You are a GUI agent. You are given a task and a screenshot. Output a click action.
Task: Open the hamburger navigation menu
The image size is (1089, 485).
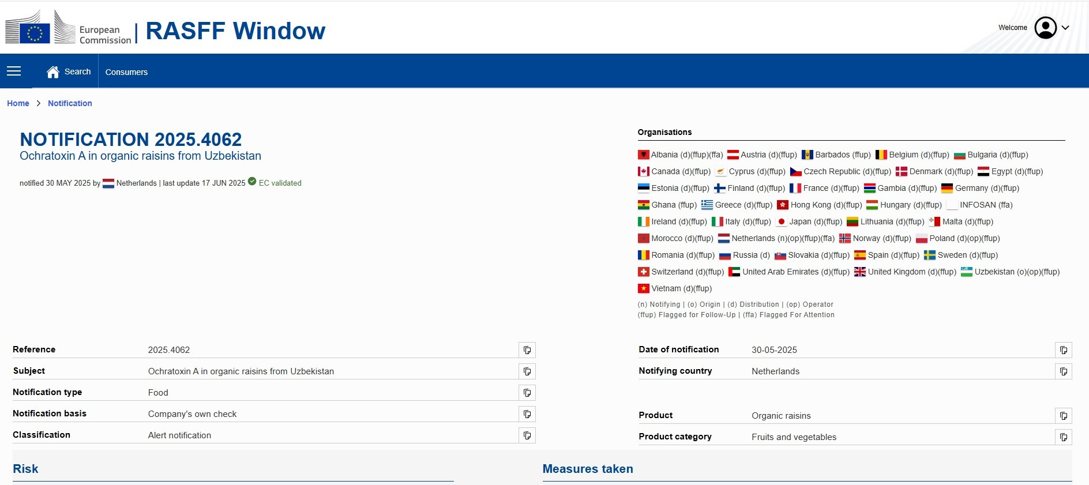pyautogui.click(x=14, y=71)
